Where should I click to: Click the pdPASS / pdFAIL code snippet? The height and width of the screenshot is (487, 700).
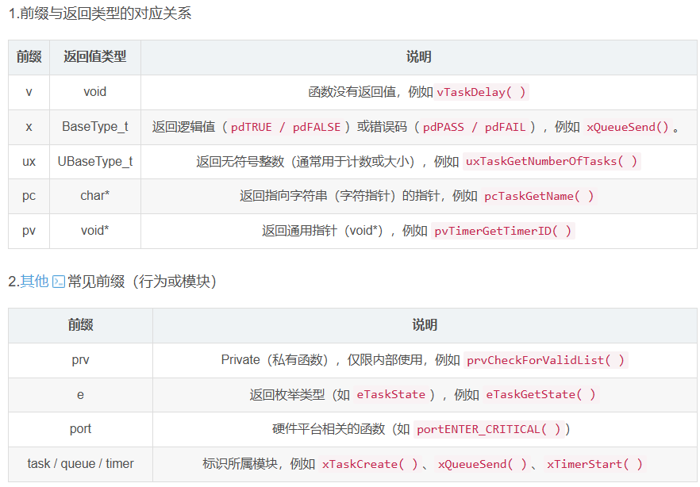(474, 127)
